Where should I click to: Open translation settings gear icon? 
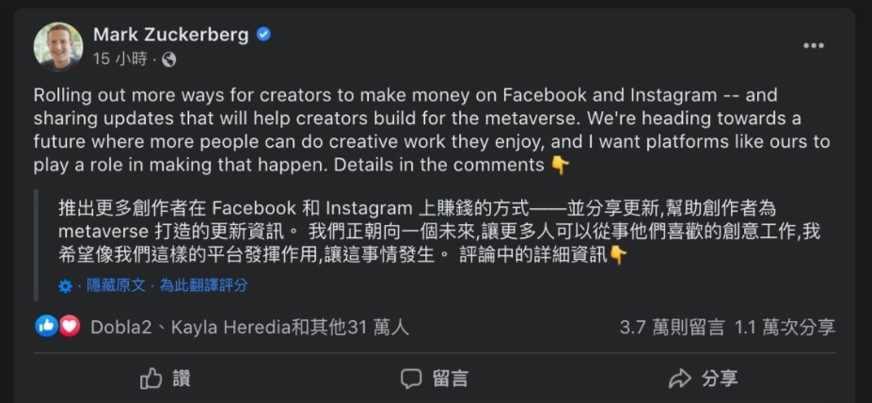tap(65, 285)
